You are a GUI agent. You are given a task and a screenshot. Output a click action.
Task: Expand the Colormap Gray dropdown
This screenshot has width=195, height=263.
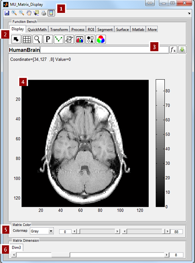(51, 231)
